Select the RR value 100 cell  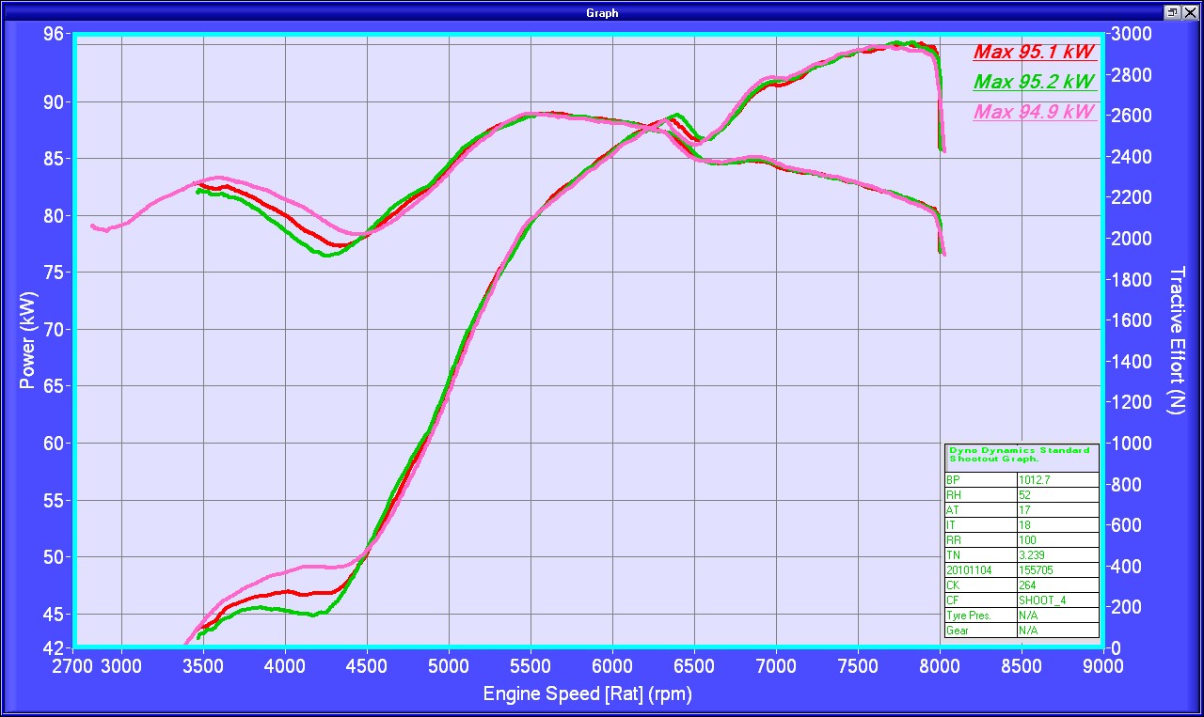(1057, 539)
